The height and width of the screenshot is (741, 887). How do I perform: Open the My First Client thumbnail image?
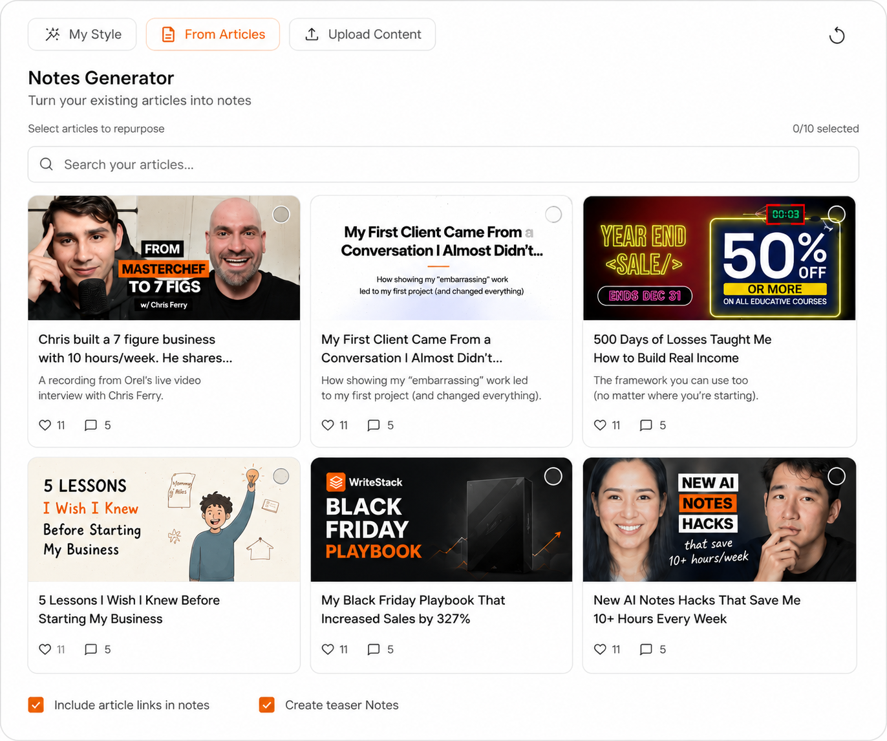click(442, 258)
